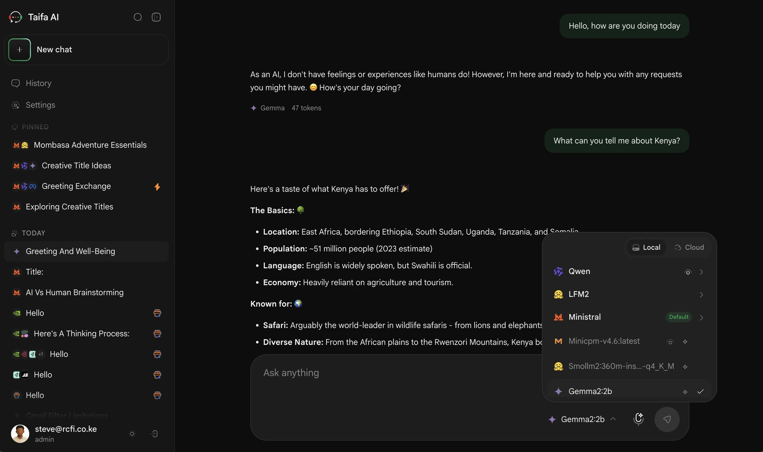Click sparkle icon on Gemma2:2b model row

685,392
